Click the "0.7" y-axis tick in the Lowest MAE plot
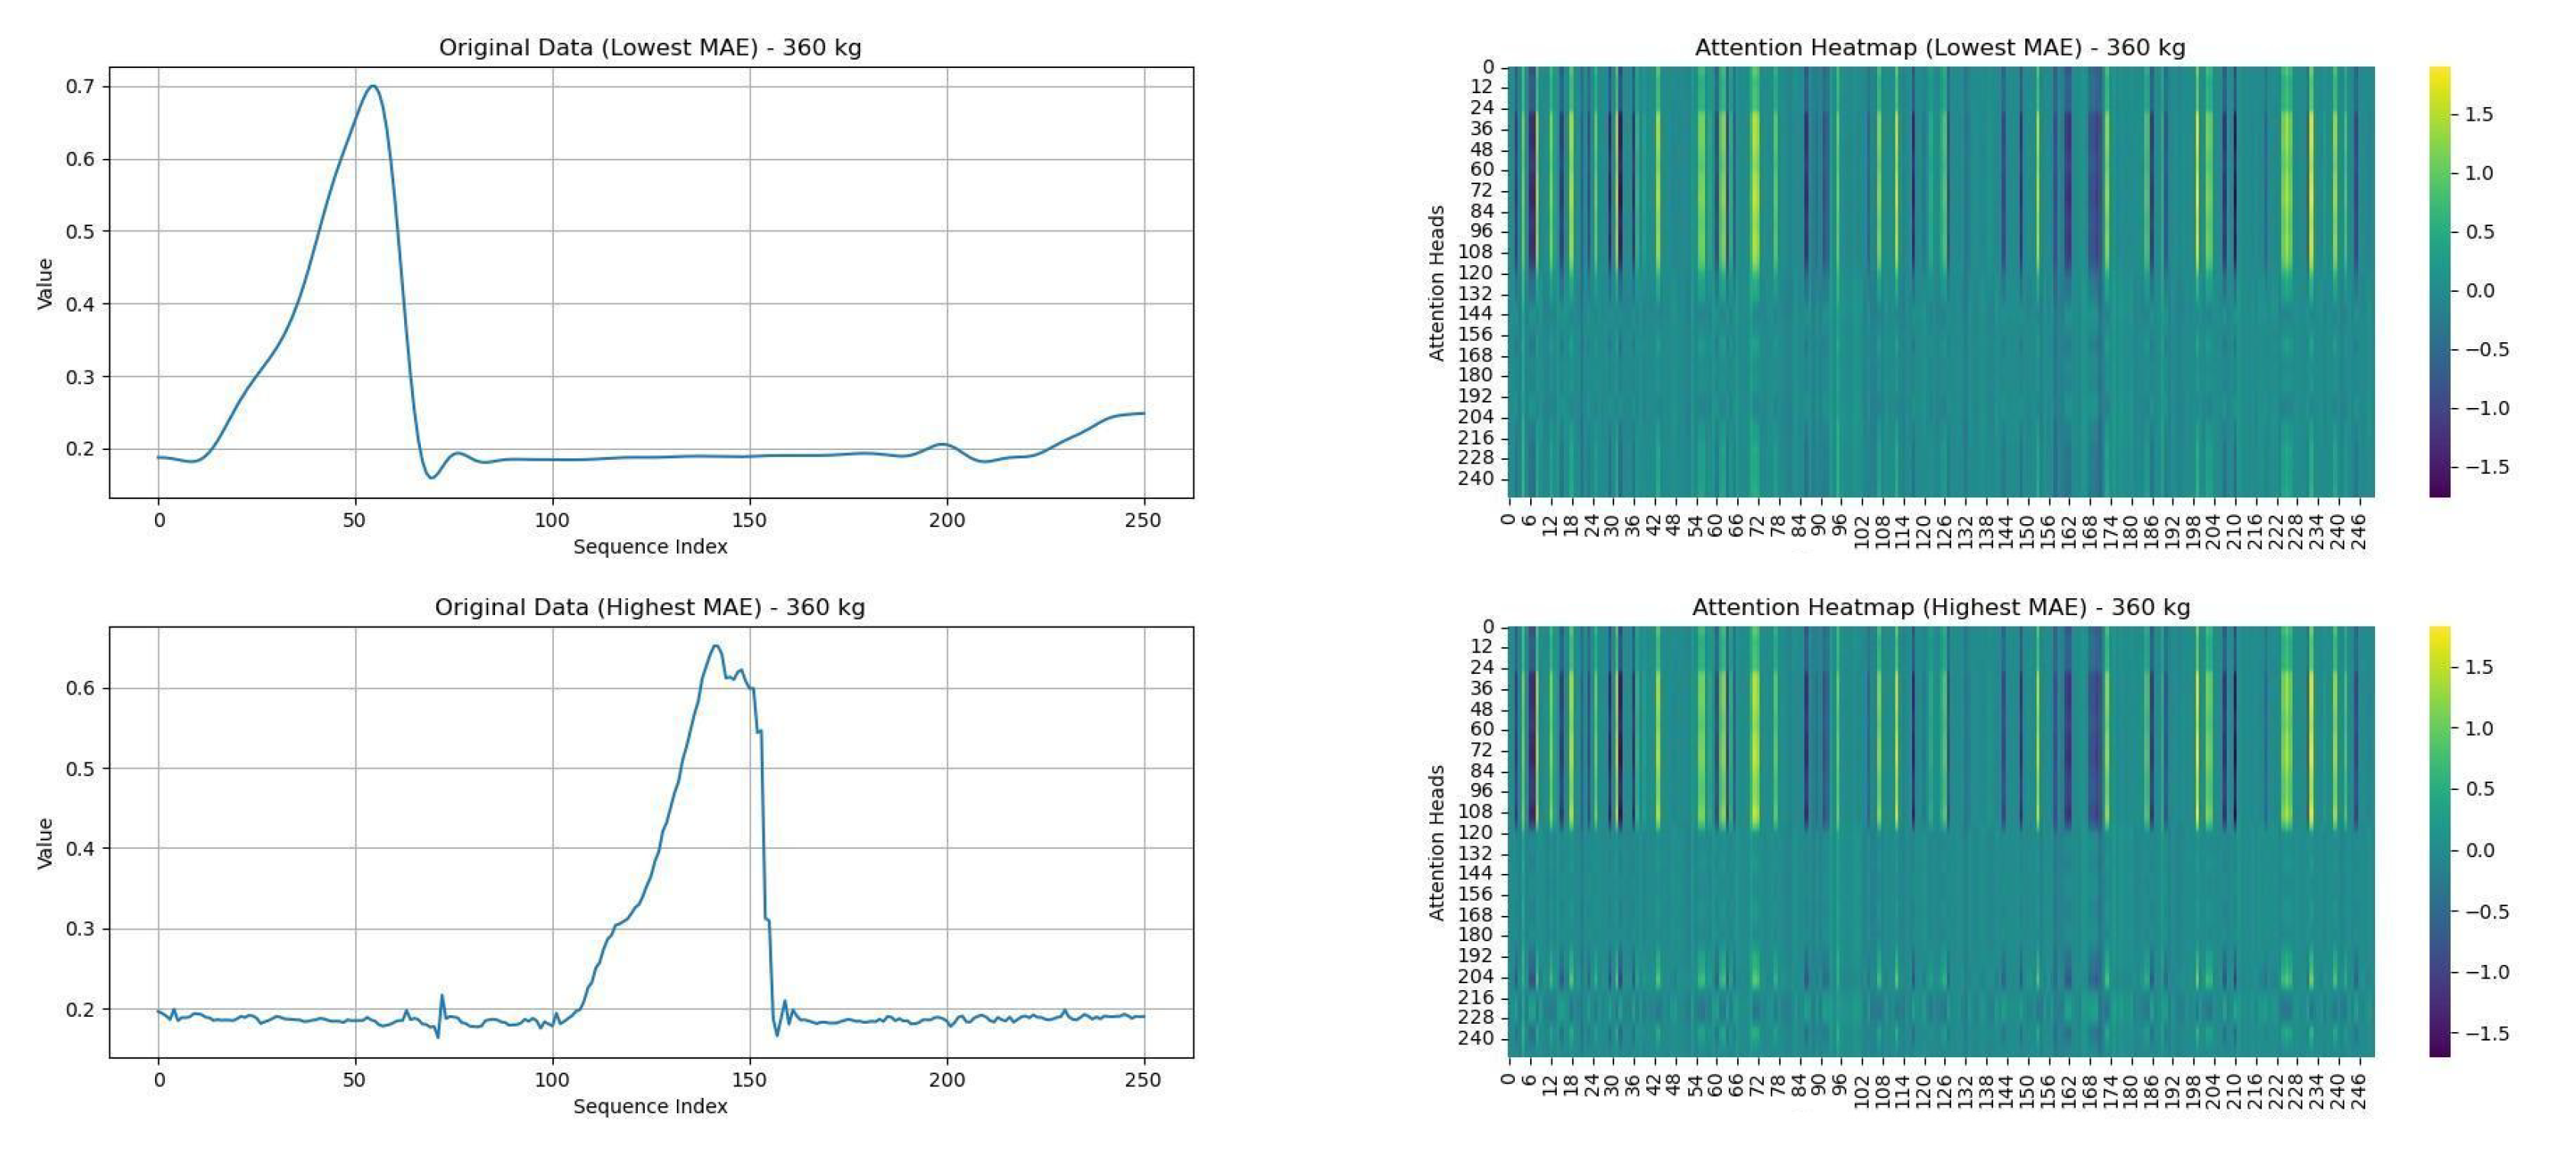 [80, 87]
